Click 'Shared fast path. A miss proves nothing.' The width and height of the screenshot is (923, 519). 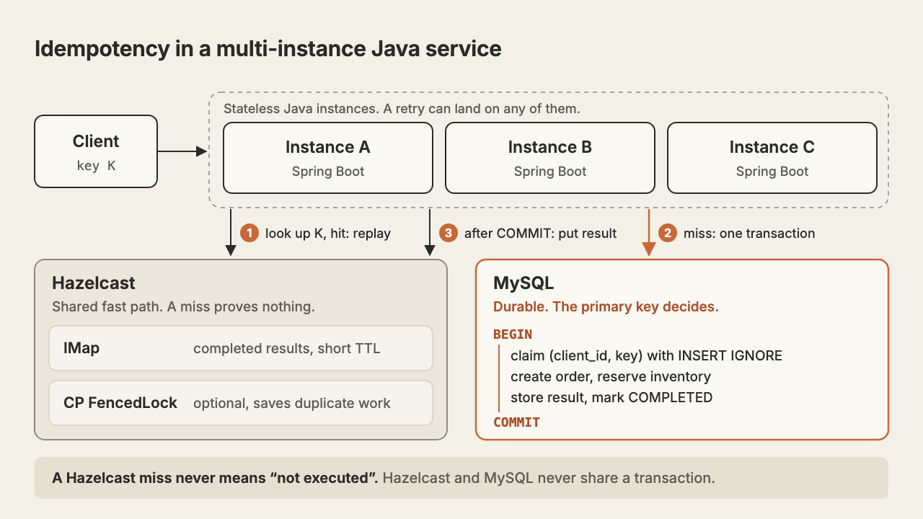pyautogui.click(x=183, y=307)
